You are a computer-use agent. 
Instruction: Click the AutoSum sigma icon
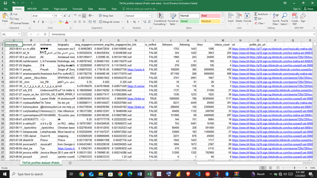(x=256, y=14)
